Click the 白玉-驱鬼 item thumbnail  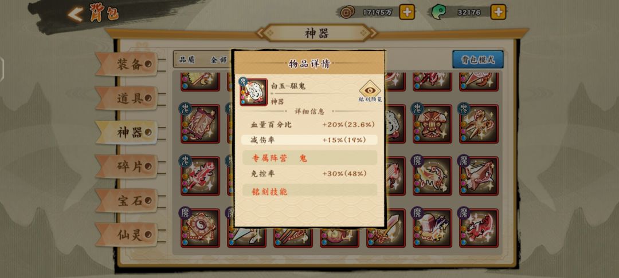click(253, 92)
